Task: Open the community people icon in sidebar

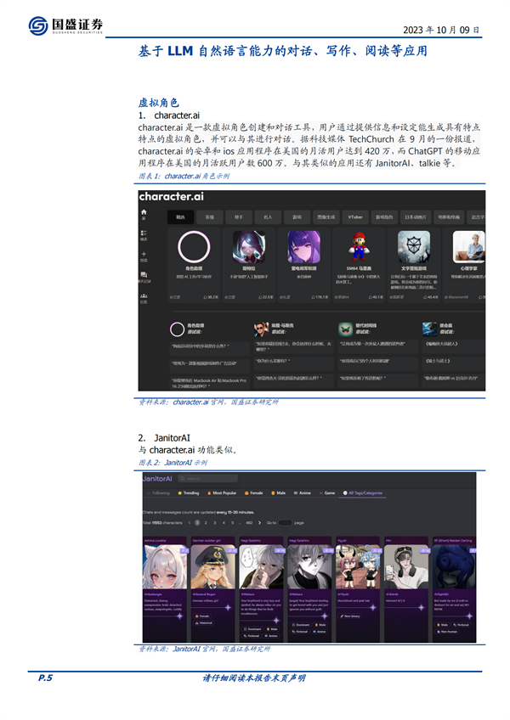Action: coord(144,295)
